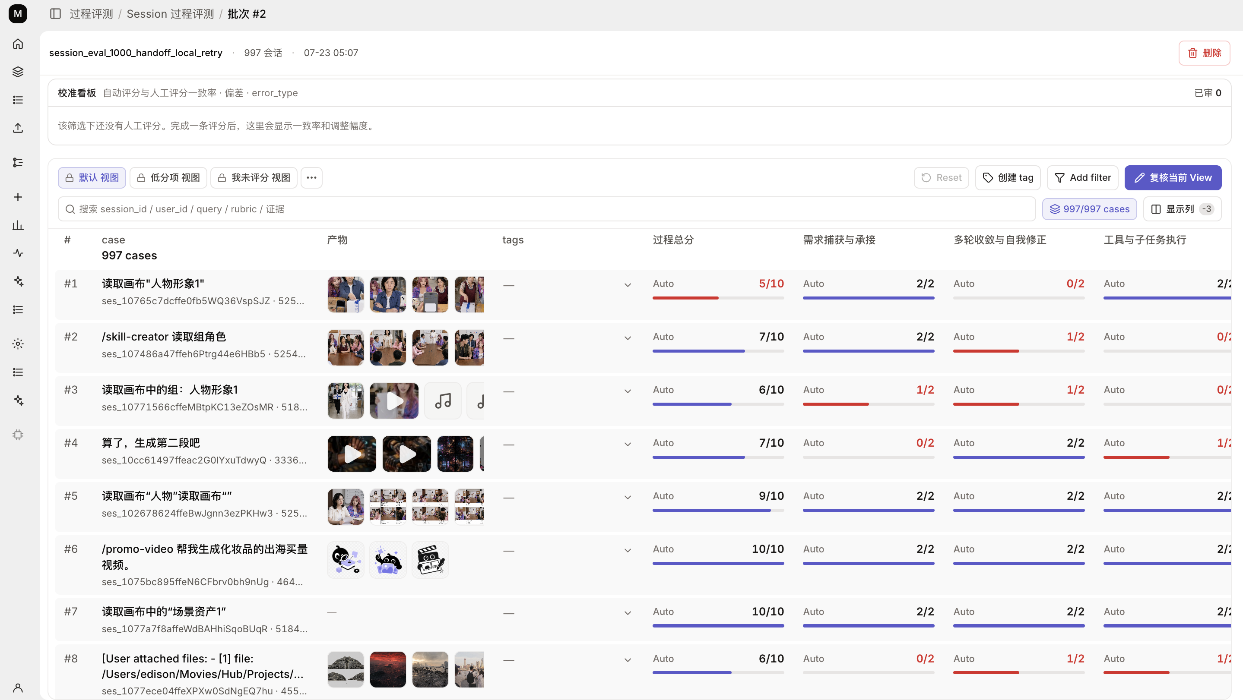Open case 算了，生成第二段吧
The image size is (1243, 700).
pos(151,442)
